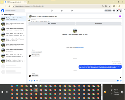This screenshot has width=125, height=100.
Task: Click the back arrow beside Marketplace
Action: tap(2, 15)
